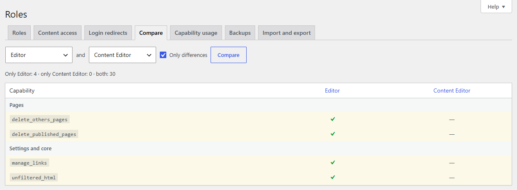Toggle the Only differences checkbox
This screenshot has height=190, width=517.
[x=163, y=55]
